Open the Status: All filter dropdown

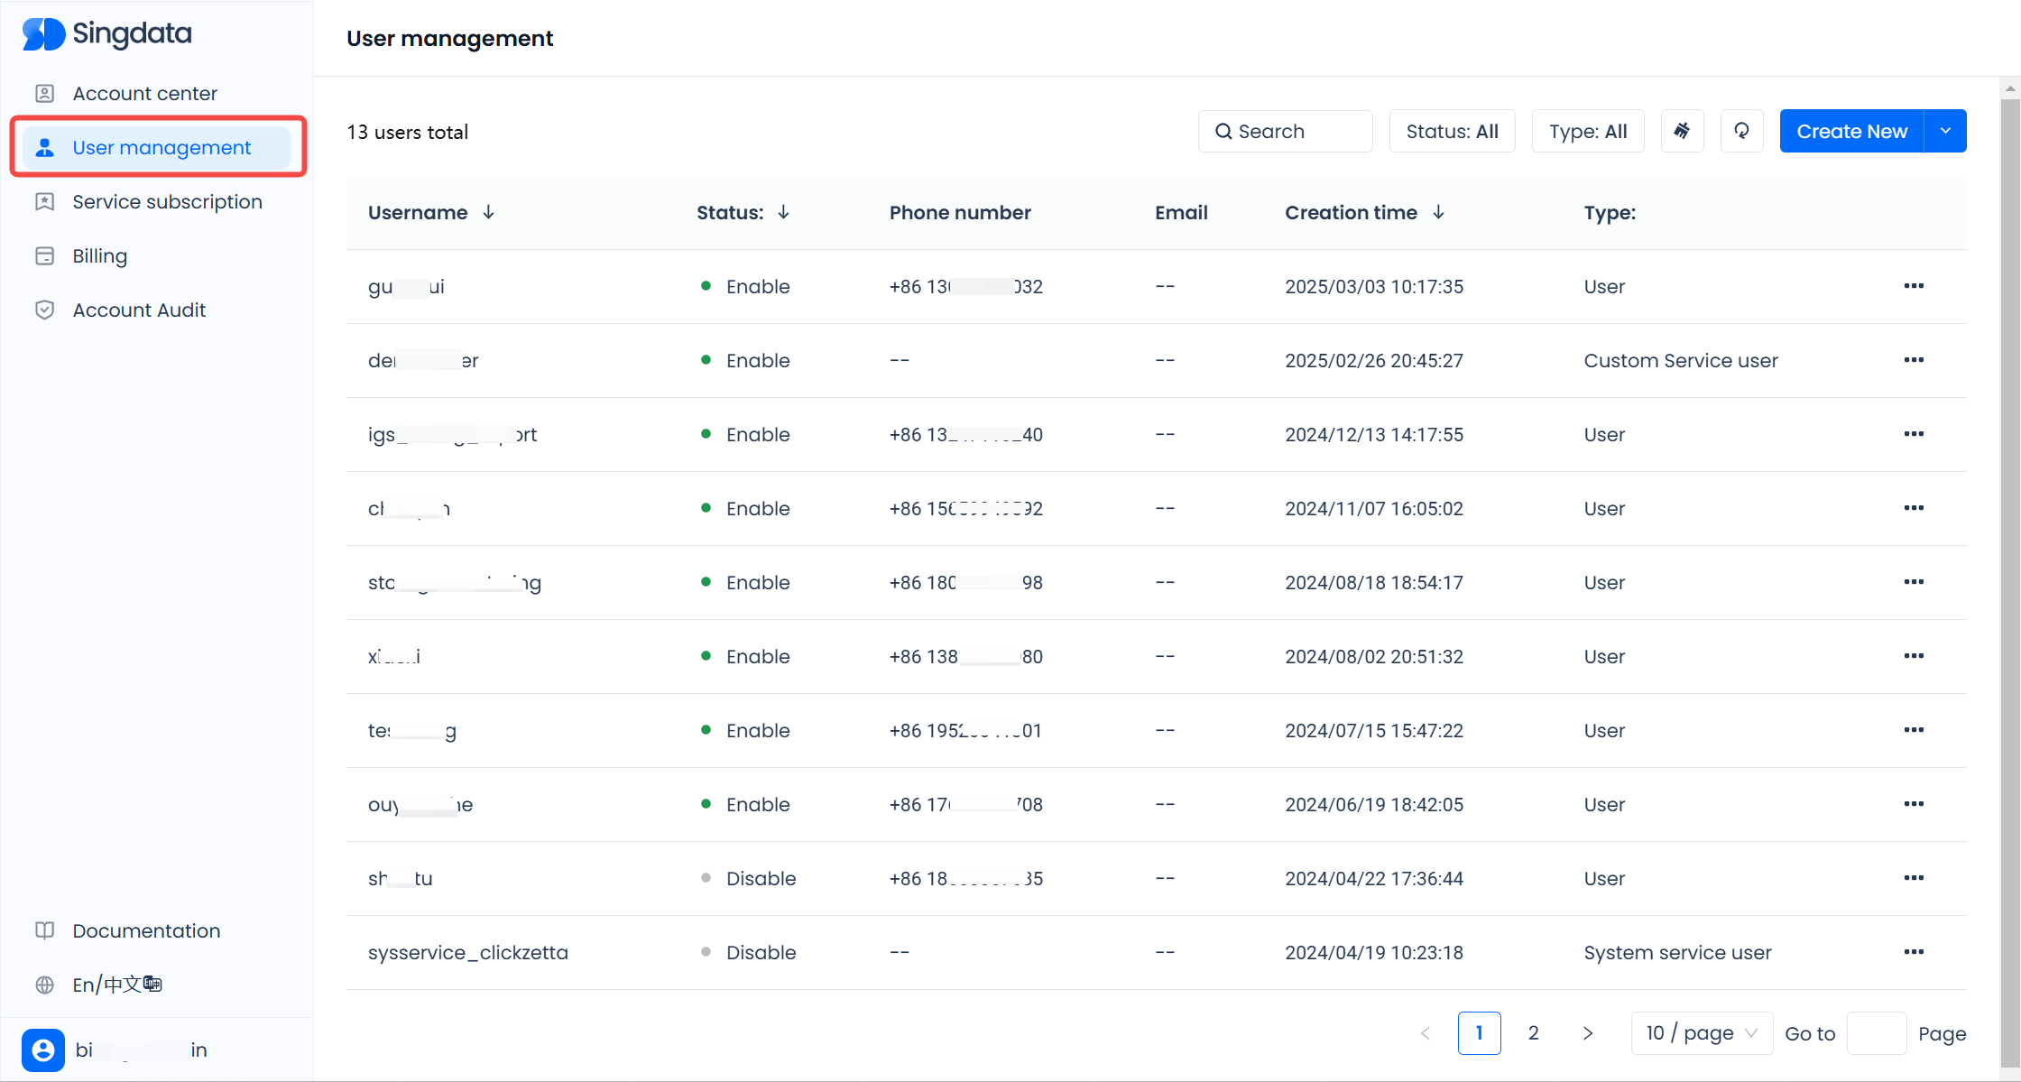click(1452, 131)
